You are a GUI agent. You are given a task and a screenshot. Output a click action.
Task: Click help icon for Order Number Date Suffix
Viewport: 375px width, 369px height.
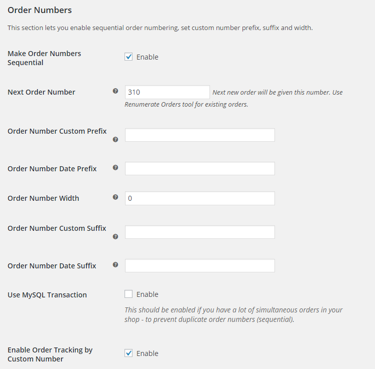click(x=115, y=265)
